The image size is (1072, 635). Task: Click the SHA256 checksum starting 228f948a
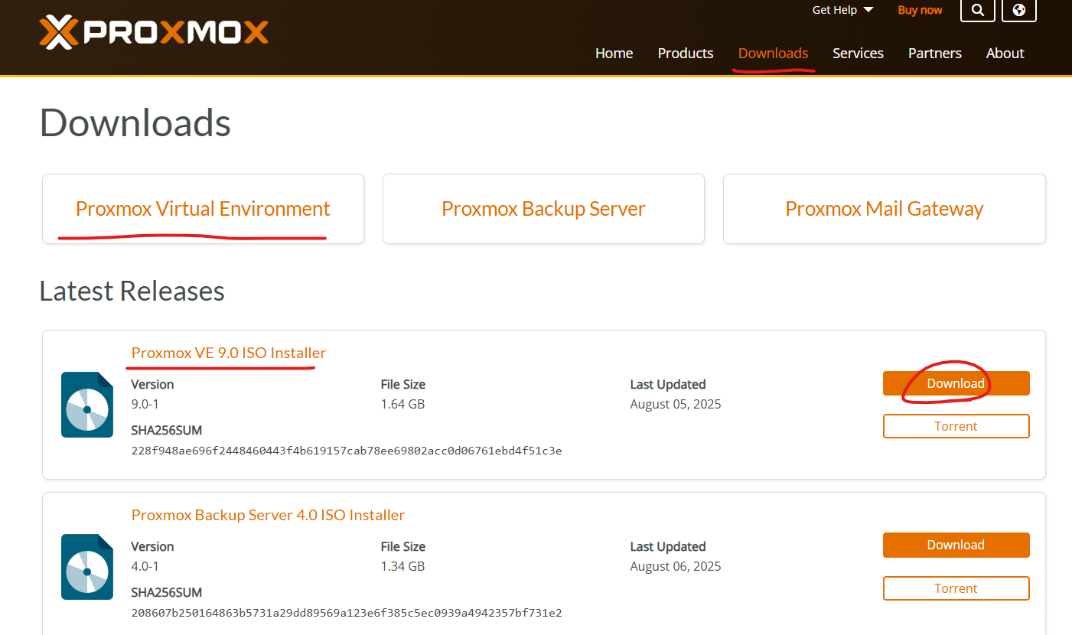point(347,451)
